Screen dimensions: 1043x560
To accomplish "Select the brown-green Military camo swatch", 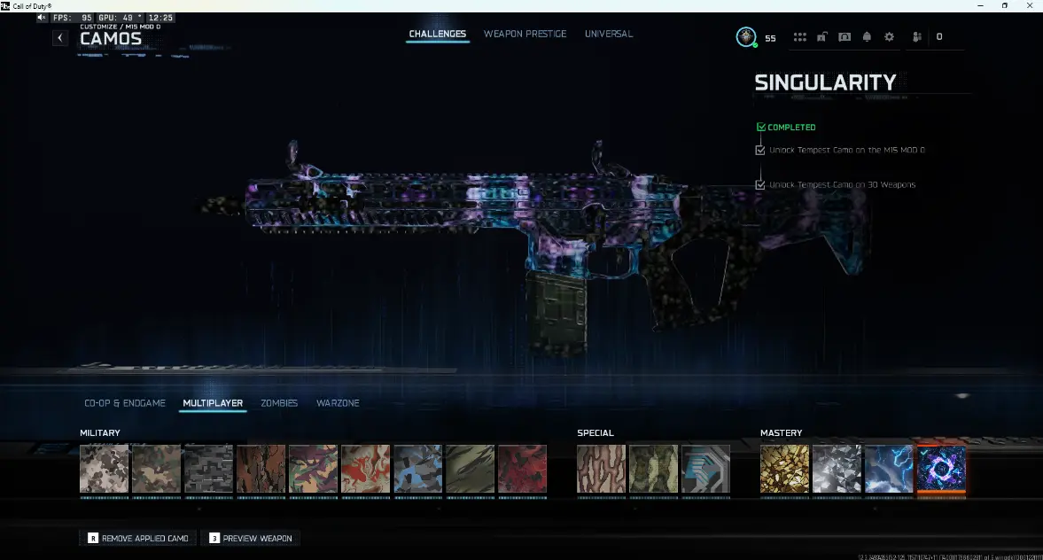I will [x=156, y=470].
